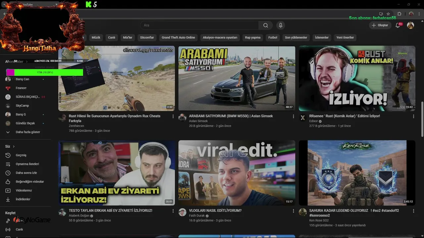
Task: Click the search magnifier button
Action: pyautogui.click(x=266, y=25)
